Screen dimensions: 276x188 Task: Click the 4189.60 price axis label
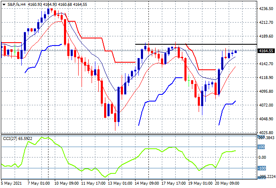(266, 36)
